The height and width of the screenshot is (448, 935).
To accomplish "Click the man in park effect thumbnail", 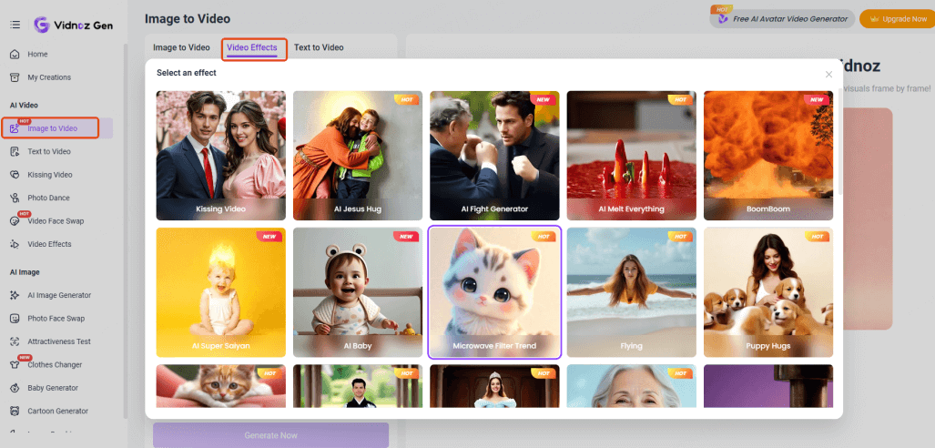I will click(358, 386).
